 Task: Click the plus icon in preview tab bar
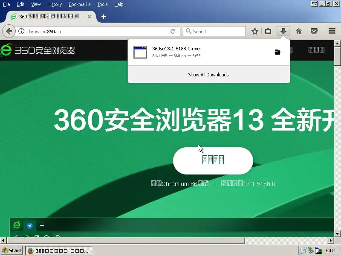pyautogui.click(x=42, y=226)
